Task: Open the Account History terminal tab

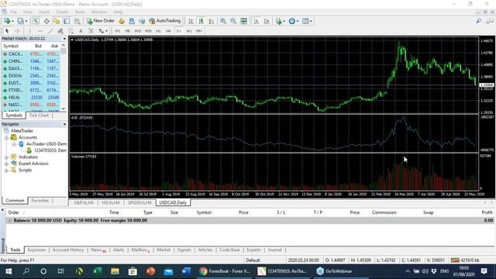Action: click(x=68, y=250)
